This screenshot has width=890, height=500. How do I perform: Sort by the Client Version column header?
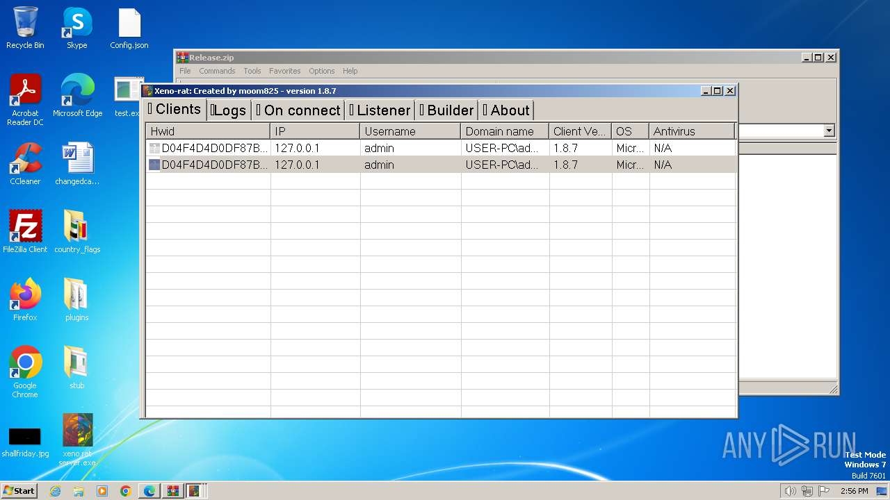pos(580,131)
